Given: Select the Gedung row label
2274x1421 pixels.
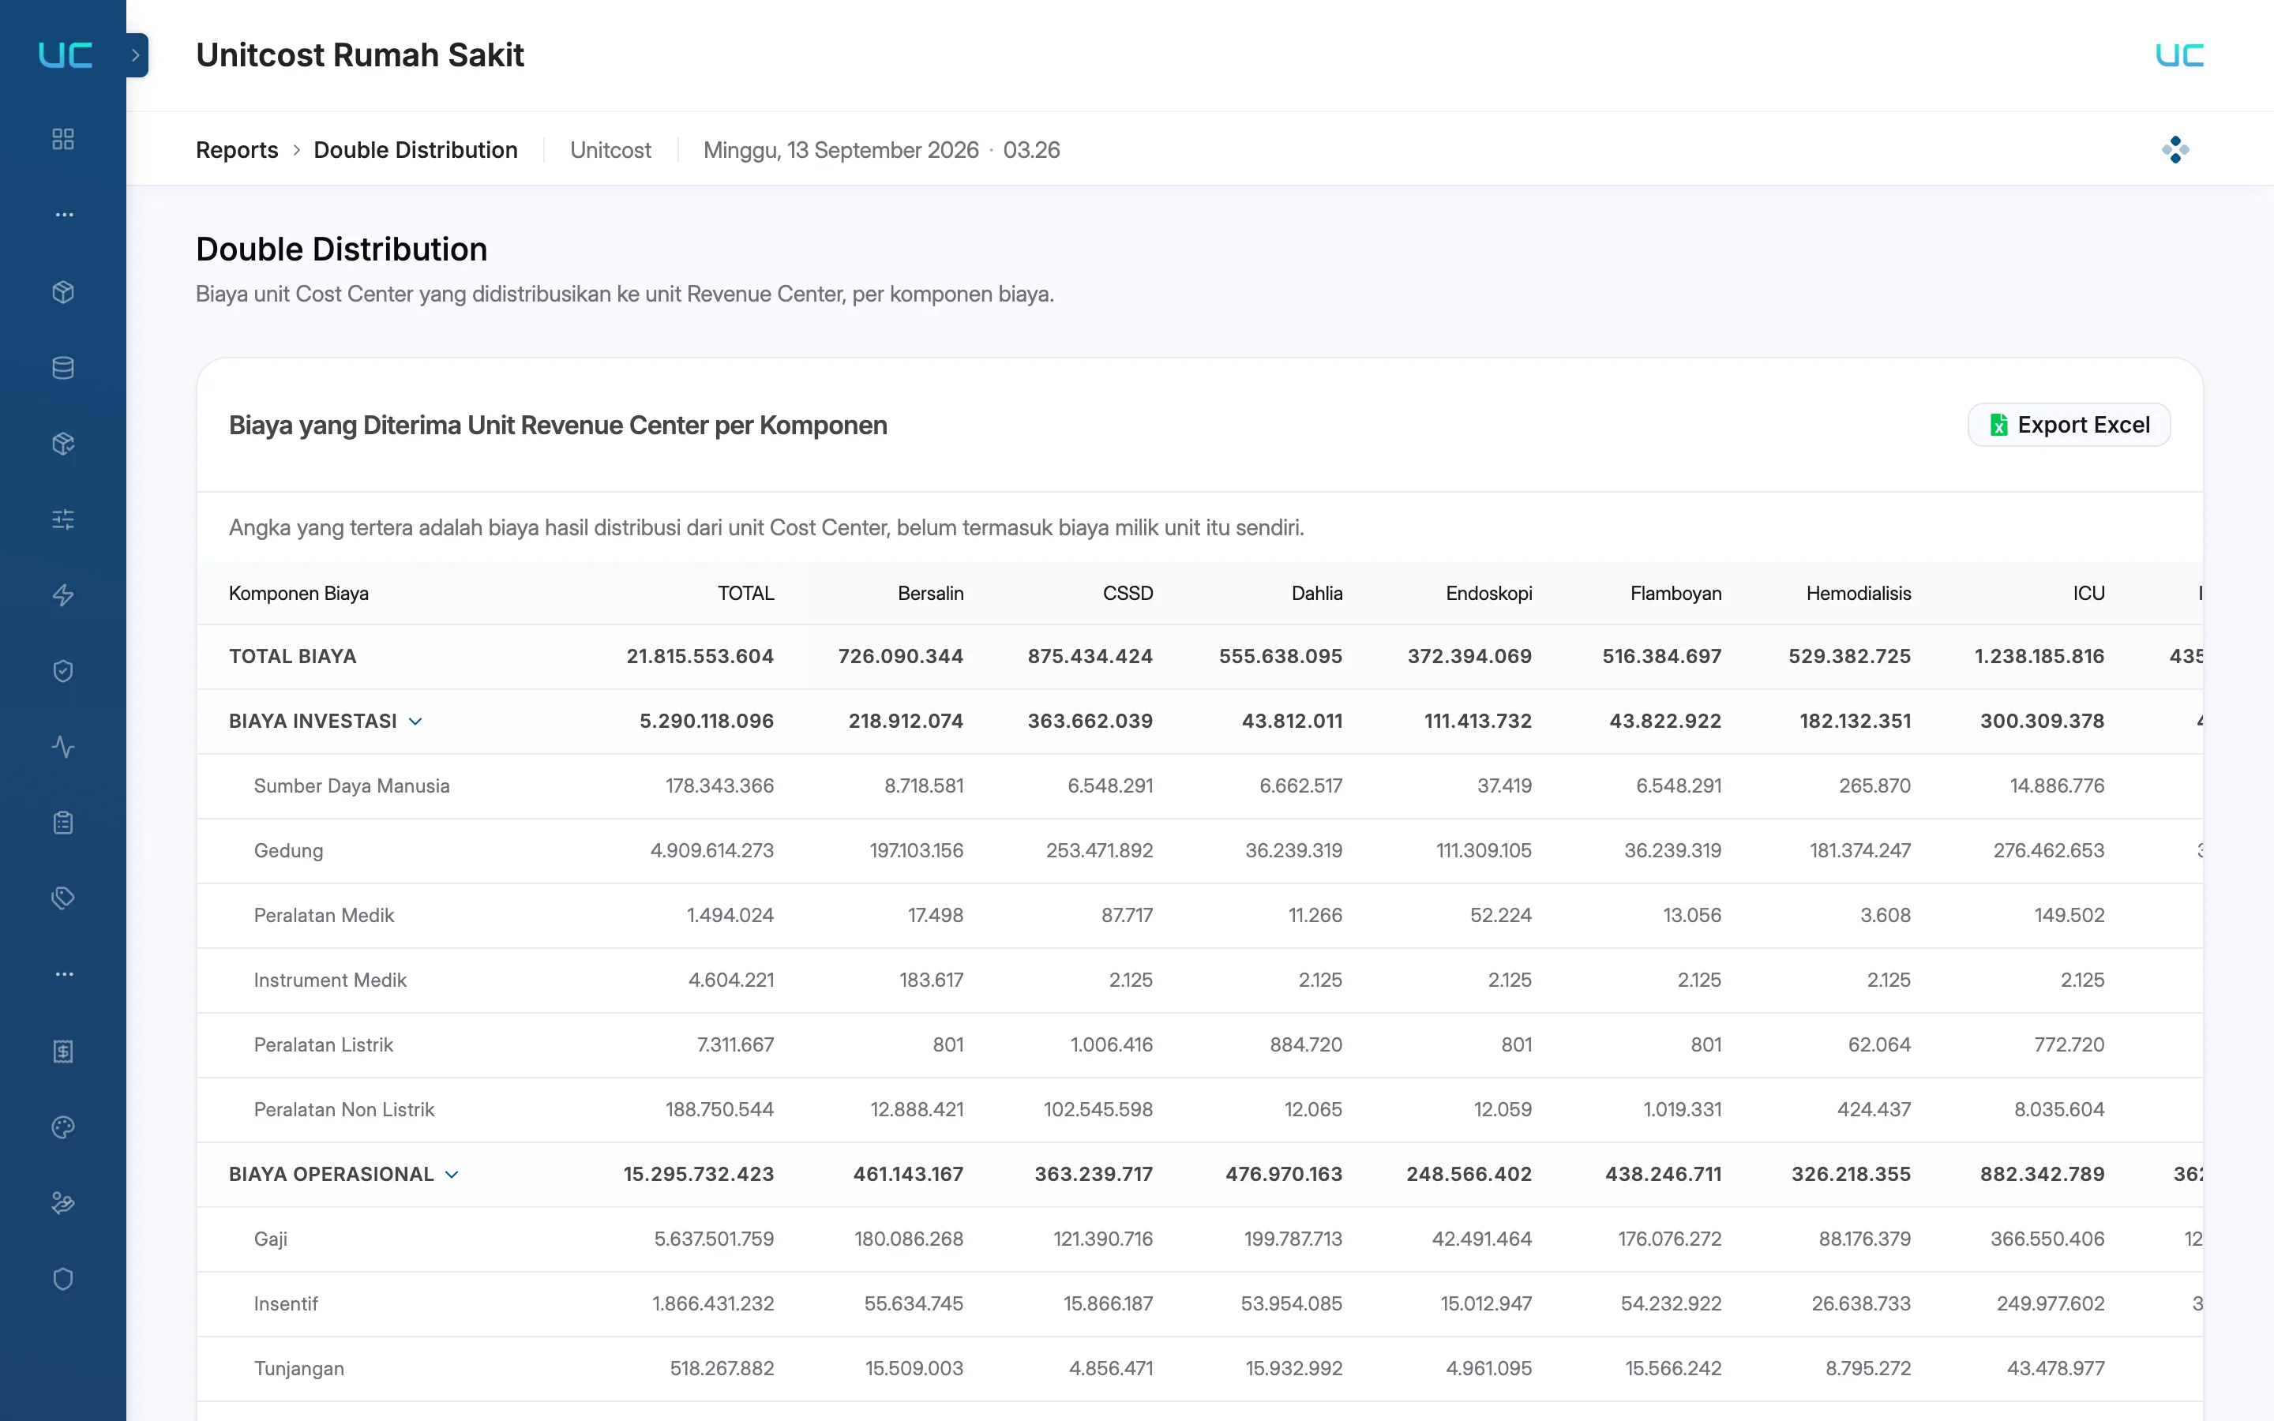Looking at the screenshot, I should pyautogui.click(x=288, y=850).
